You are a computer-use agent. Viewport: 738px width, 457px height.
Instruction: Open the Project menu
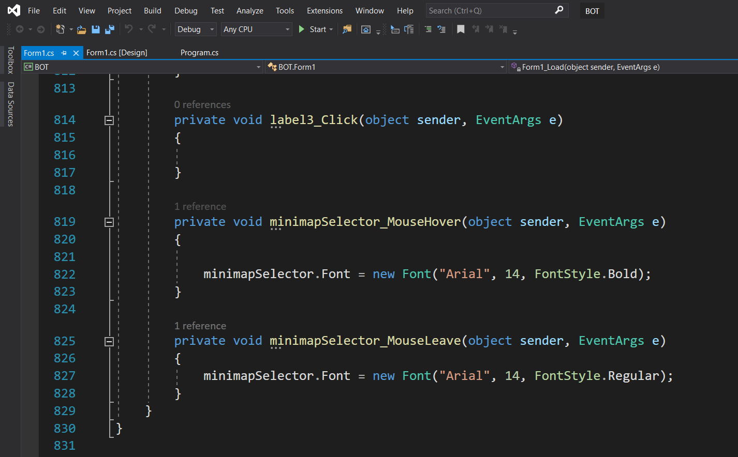120,10
